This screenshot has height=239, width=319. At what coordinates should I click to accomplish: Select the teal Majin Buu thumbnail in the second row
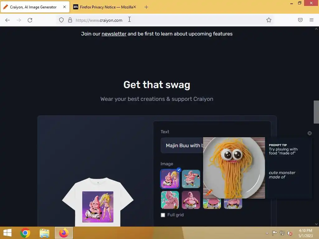170,200
